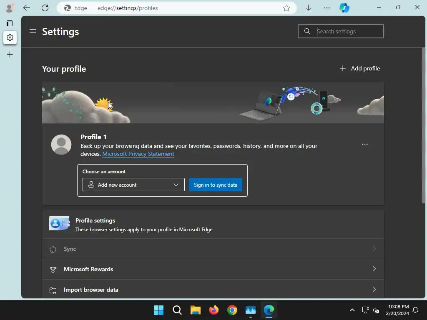427x320 pixels.
Task: Select the Settings gear vertical tab
Action: pos(10,37)
